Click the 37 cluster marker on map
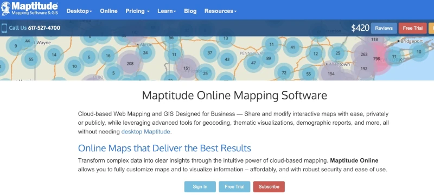Image resolution: width=434 pixels, height=195 pixels. 210,52
